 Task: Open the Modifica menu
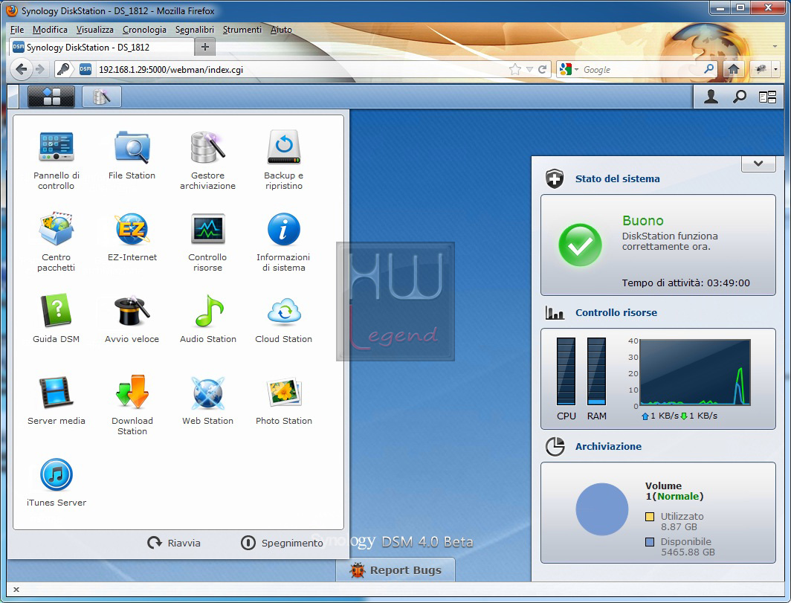(50, 30)
